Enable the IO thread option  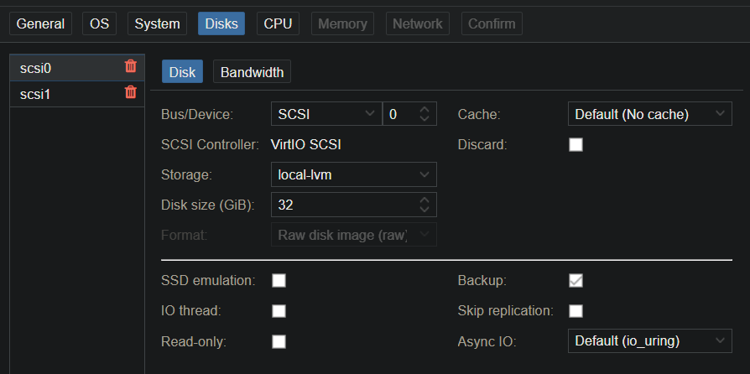(x=279, y=311)
